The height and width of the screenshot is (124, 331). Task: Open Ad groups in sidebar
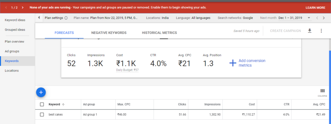pyautogui.click(x=12, y=51)
